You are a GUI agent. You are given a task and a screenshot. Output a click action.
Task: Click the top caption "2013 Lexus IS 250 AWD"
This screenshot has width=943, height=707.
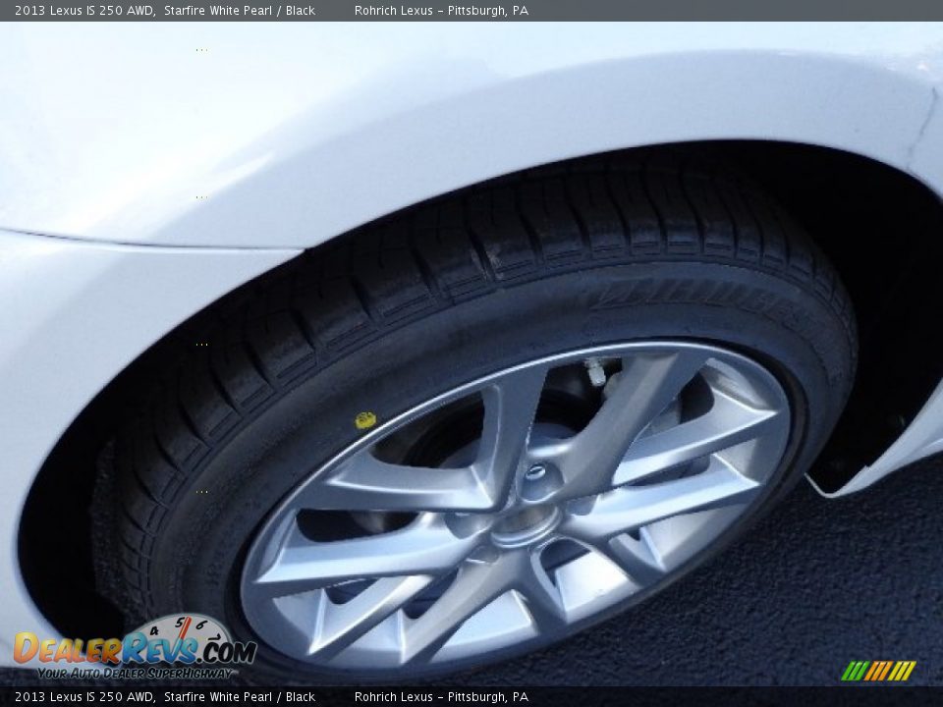(83, 10)
